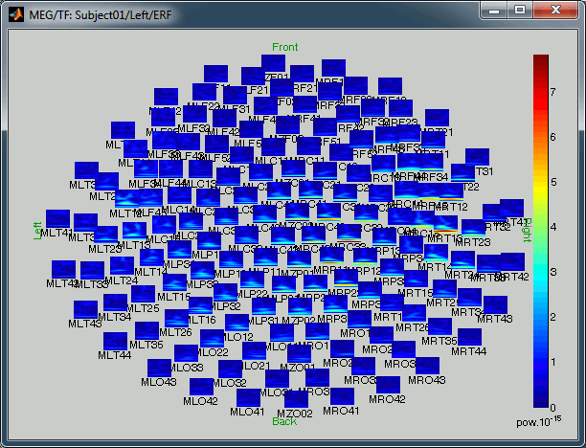Select the MLT43 sensor thumbnail
Screen dimensions: 586x448
[87, 310]
